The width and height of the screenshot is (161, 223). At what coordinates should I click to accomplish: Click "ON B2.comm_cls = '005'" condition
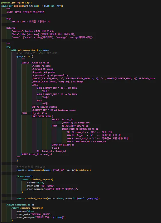[x=82, y=132]
